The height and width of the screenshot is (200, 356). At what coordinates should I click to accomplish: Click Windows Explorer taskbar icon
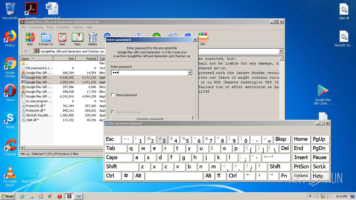point(31,196)
